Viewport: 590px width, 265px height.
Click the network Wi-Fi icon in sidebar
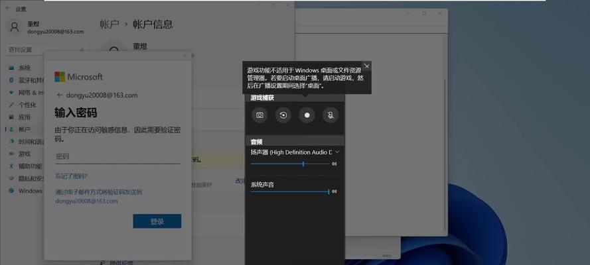point(11,92)
